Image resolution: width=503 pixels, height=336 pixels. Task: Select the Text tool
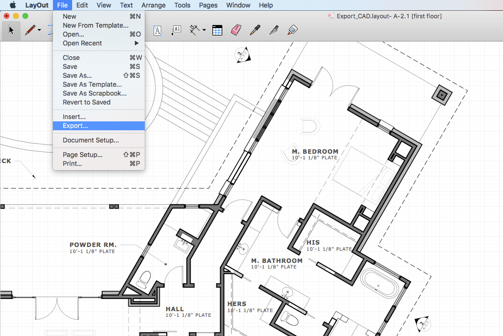[157, 30]
